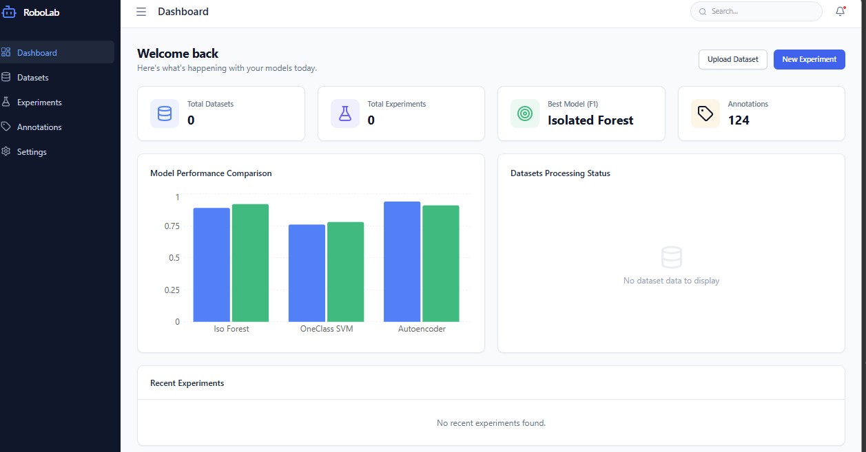The height and width of the screenshot is (452, 866).
Task: Open Dashboard from the sidebar menu
Action: click(x=57, y=52)
